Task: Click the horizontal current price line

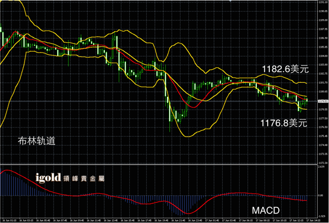Action: coord(159,101)
